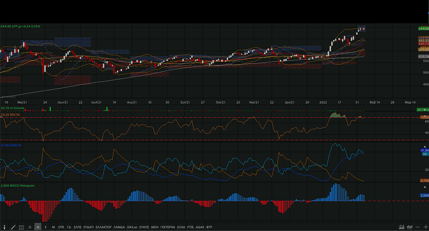Switch to the E weekly timeframe
Viewport: 429px width, 231px height.
[x=46, y=227]
